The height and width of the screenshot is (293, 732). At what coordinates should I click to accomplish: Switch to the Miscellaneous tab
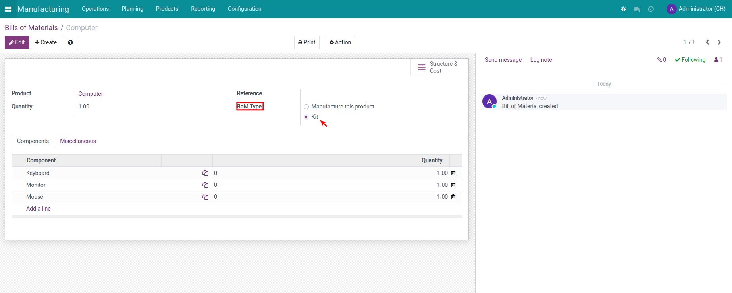coord(78,141)
